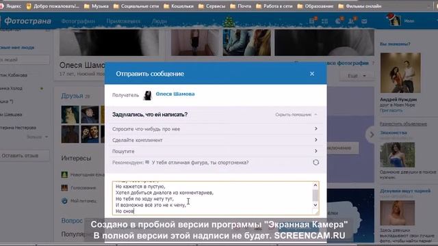This screenshot has width=438, height=246.
Task: Open Друзья section heading
Action: coord(72,96)
